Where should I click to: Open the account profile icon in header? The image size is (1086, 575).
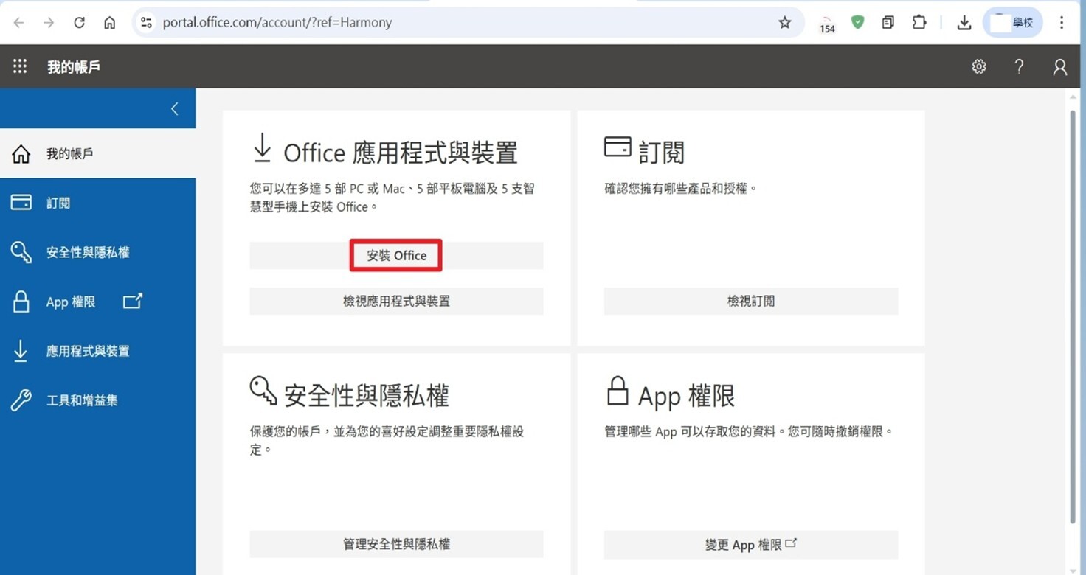[1059, 67]
